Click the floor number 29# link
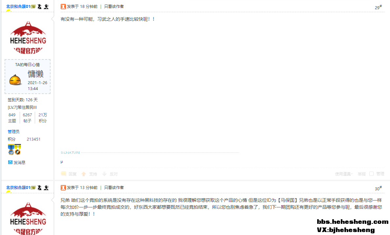 point(378,7)
